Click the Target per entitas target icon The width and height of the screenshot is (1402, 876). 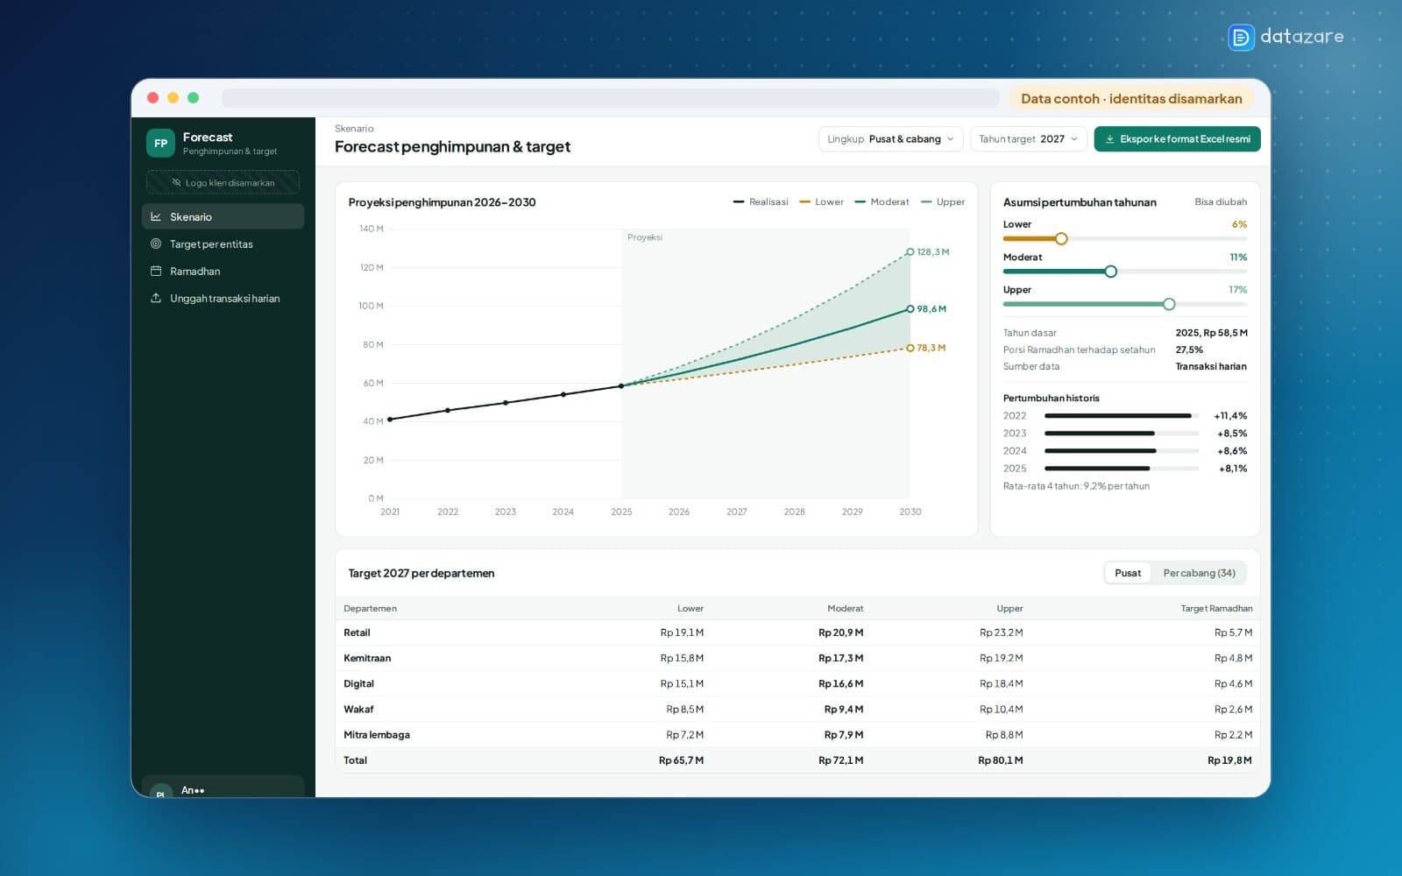(x=156, y=244)
